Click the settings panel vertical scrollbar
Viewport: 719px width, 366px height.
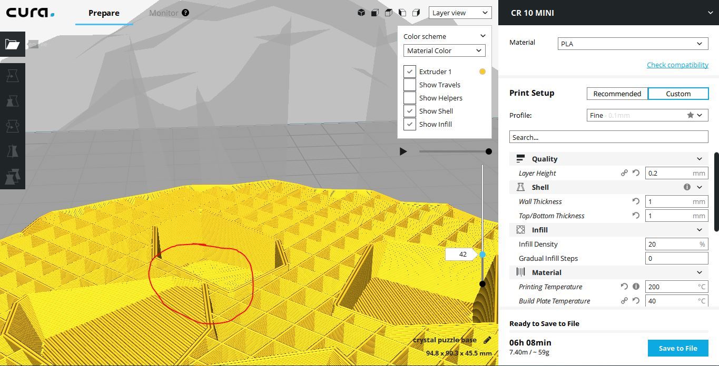pyautogui.click(x=716, y=191)
